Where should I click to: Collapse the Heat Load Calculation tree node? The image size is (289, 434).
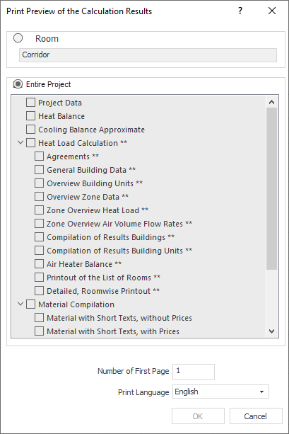[x=20, y=143]
